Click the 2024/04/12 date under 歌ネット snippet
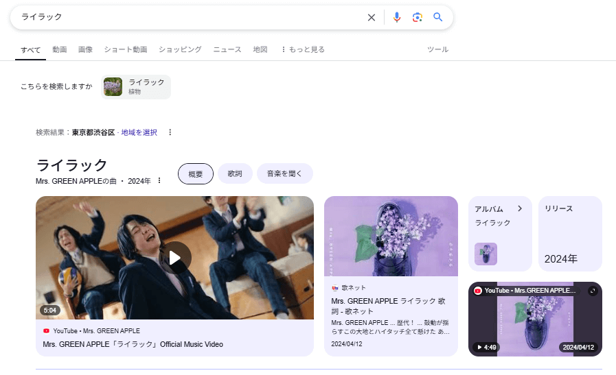 click(x=347, y=344)
